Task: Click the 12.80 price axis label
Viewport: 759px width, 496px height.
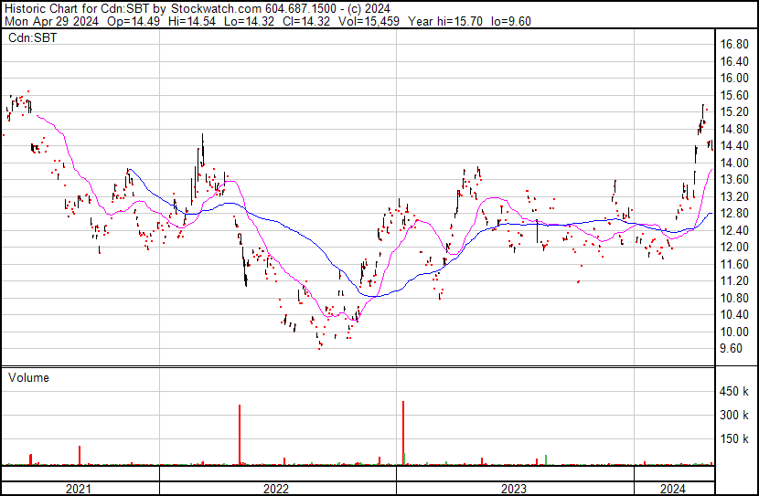Action: click(734, 213)
